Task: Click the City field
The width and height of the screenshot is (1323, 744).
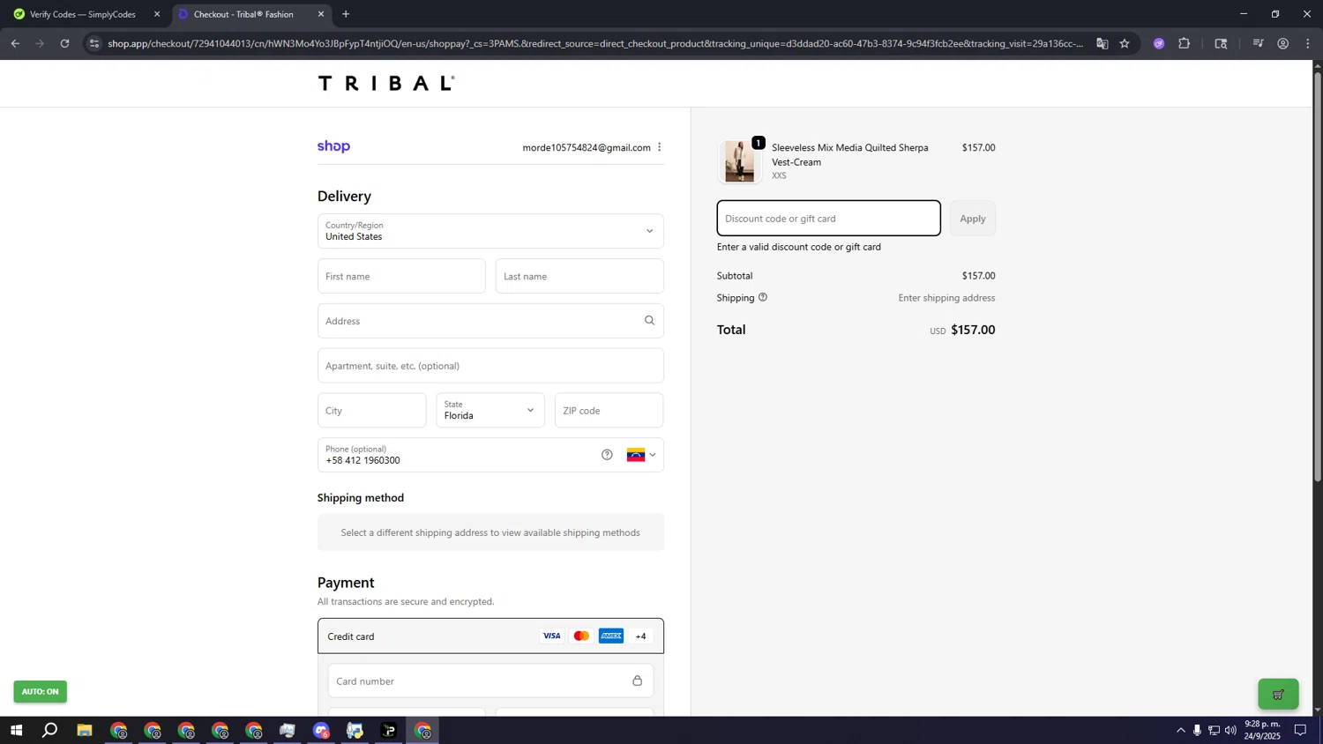Action: click(372, 410)
